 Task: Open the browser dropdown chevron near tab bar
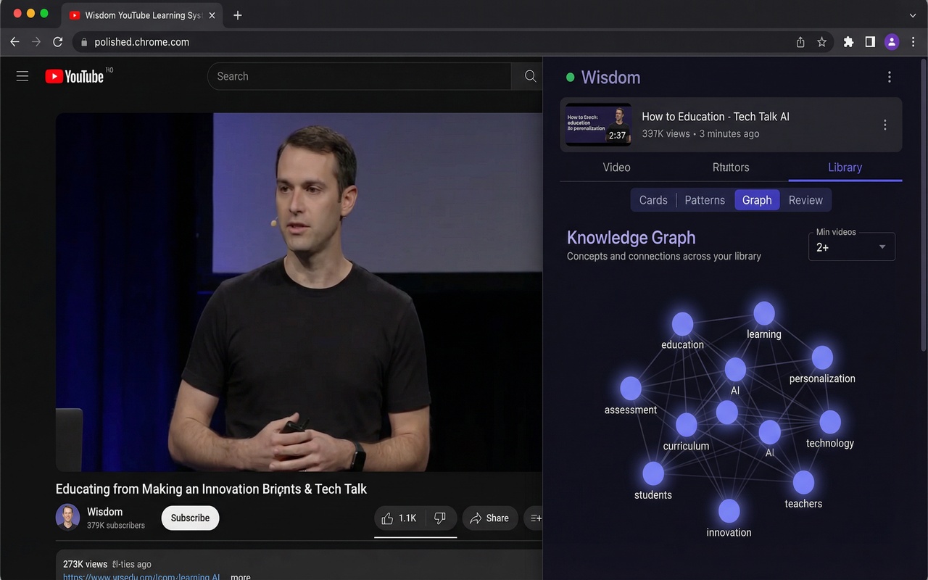912,14
